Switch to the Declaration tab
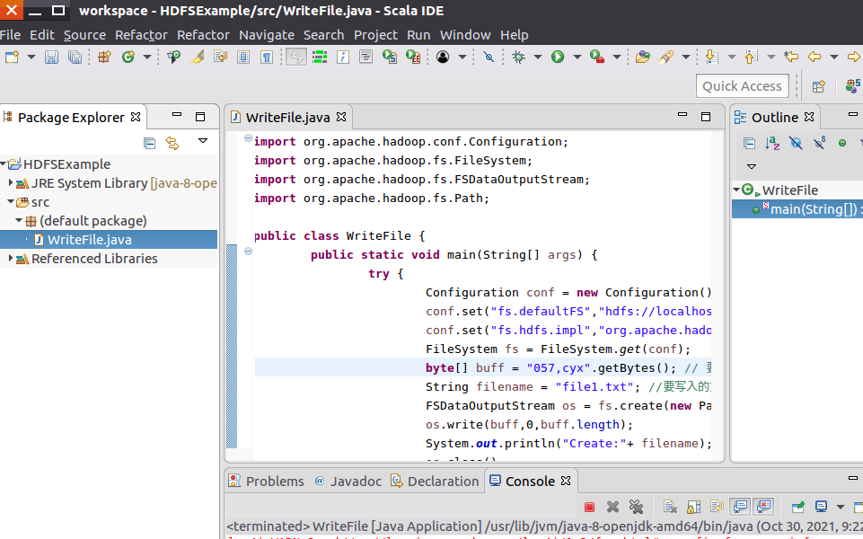 point(435,482)
